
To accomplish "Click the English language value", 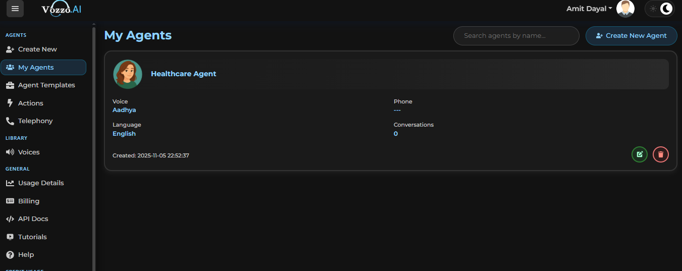I will click(x=124, y=134).
